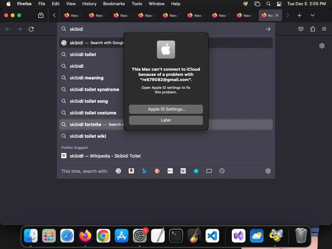Screen dimensions: 332x249
Task: Search open tabs with tab icon
Action: click(x=209, y=171)
